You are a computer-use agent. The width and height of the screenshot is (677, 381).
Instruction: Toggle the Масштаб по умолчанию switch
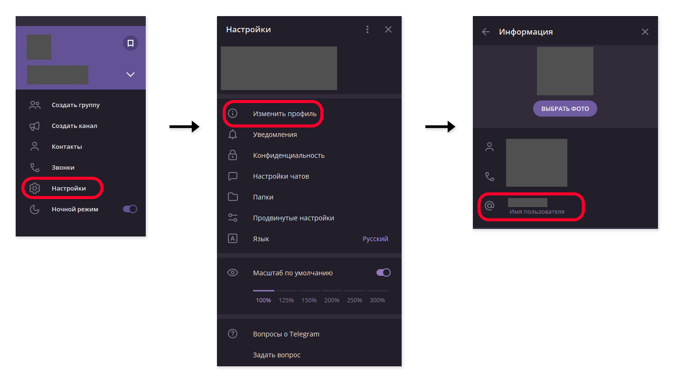pyautogui.click(x=383, y=272)
